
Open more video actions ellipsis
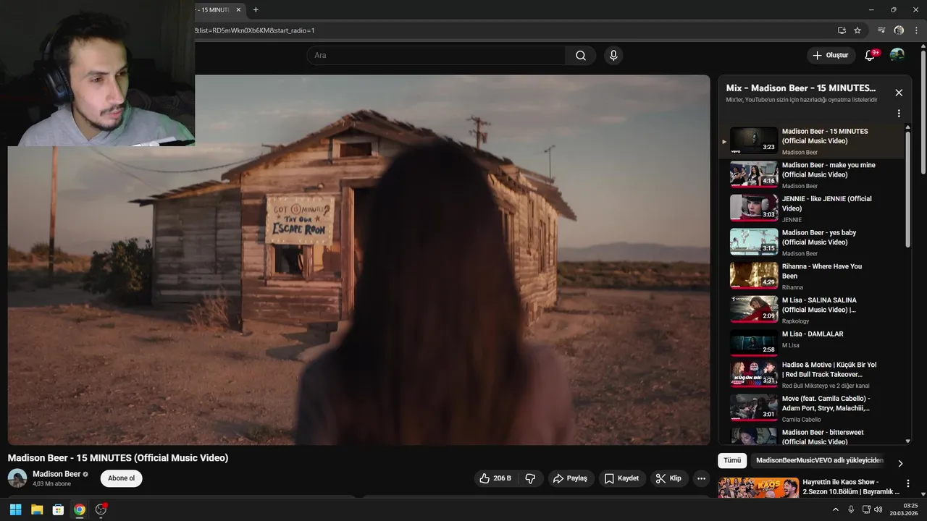click(701, 478)
